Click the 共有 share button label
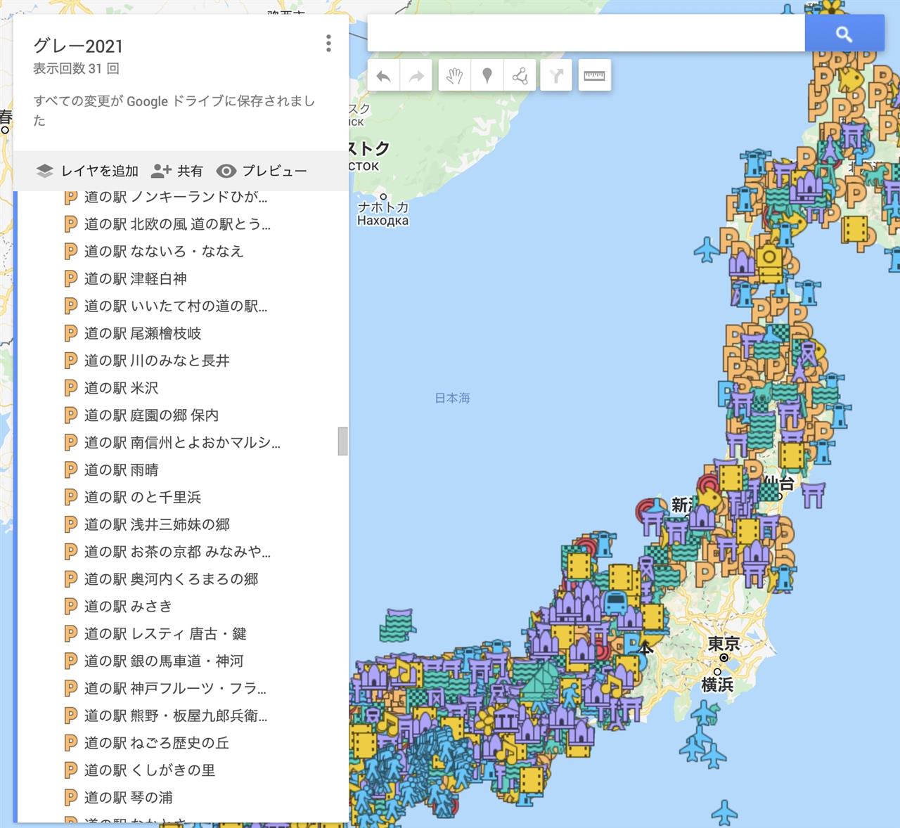The width and height of the screenshot is (900, 828). 190,171
